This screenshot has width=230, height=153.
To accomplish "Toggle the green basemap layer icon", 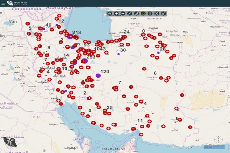I will pos(143,14).
